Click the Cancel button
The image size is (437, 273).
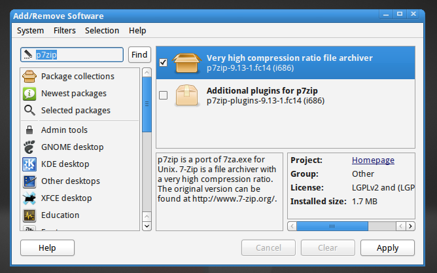pos(268,247)
